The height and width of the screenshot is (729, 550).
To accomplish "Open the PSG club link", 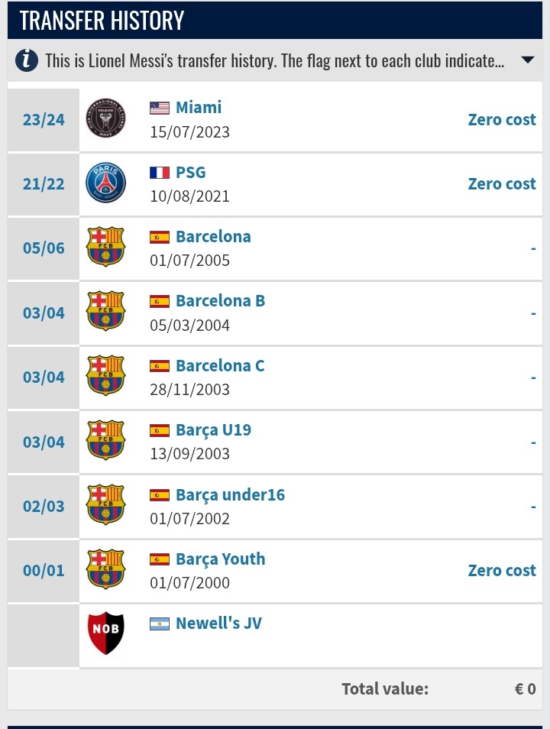I will click(x=191, y=173).
